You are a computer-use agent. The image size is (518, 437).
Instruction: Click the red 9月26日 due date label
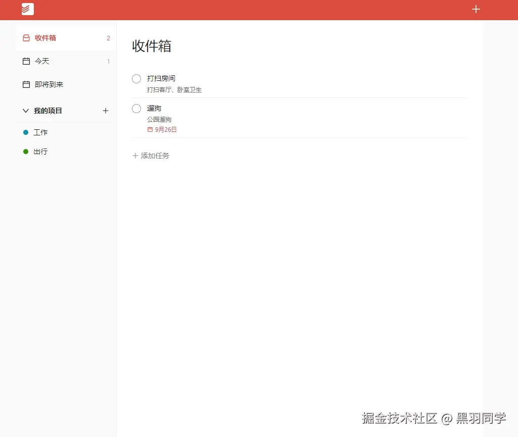pyautogui.click(x=165, y=129)
